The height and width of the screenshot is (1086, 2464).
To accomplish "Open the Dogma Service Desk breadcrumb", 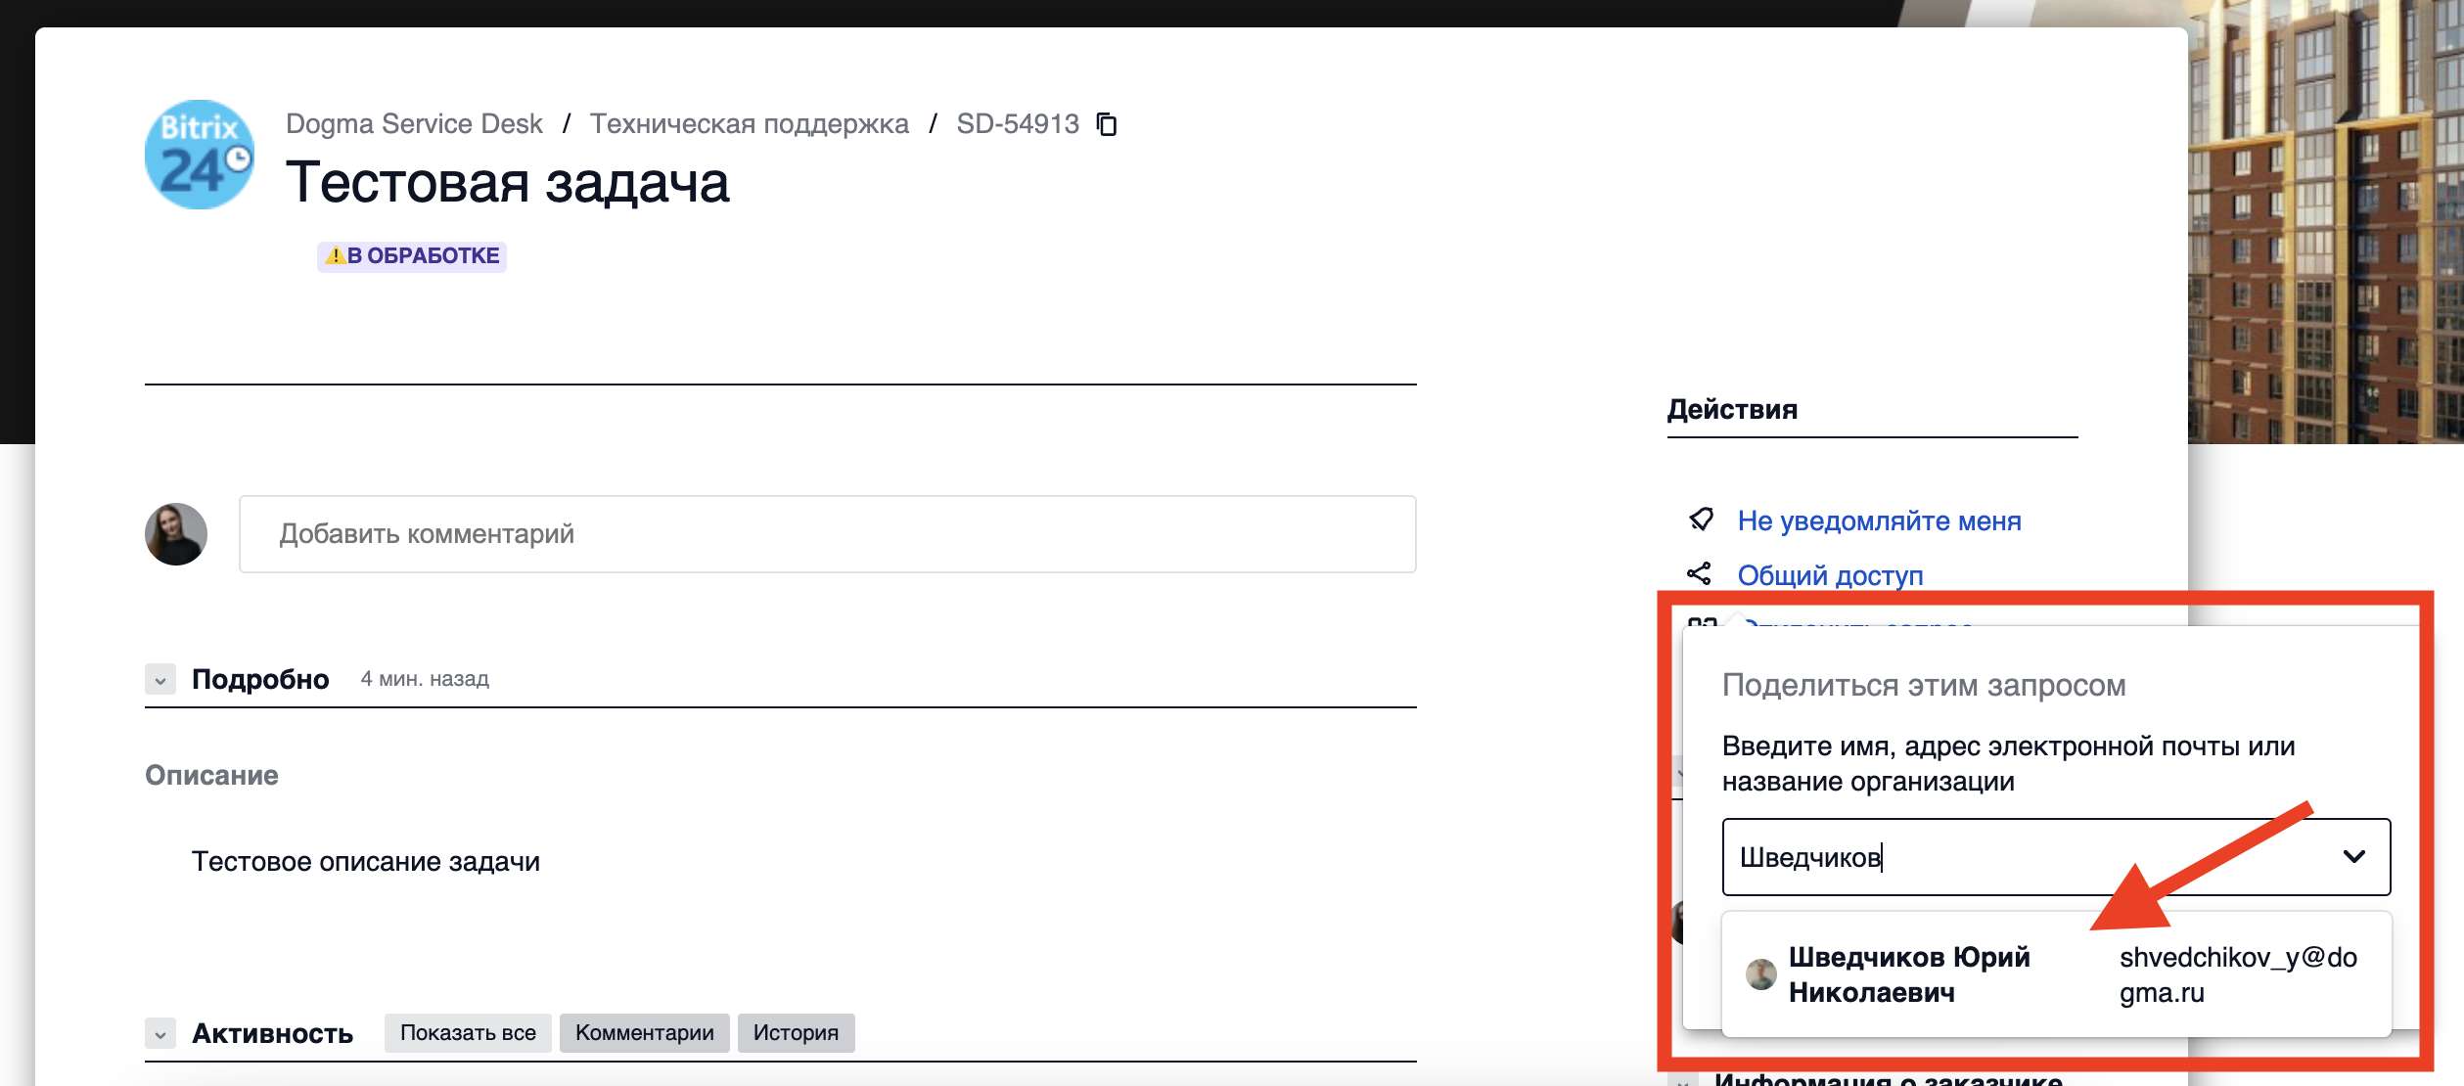I will 414,124.
